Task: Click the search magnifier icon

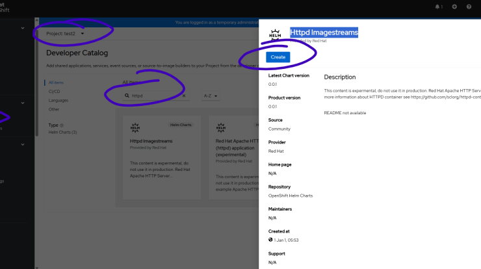Action: point(127,96)
